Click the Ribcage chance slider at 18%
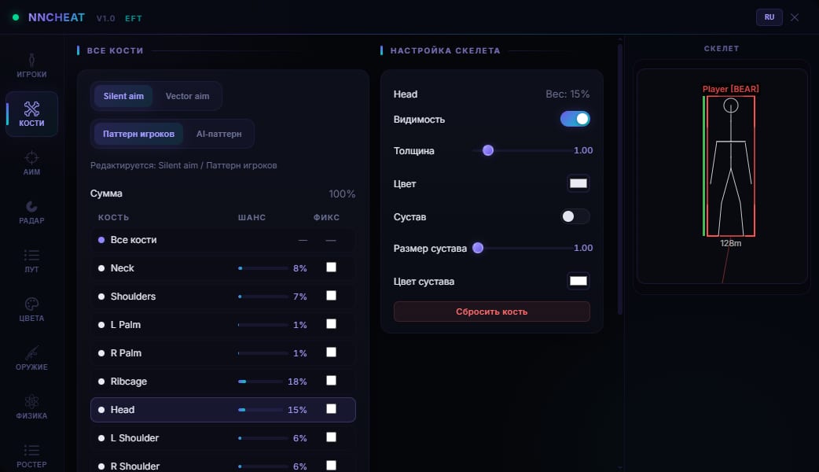 pyautogui.click(x=260, y=382)
